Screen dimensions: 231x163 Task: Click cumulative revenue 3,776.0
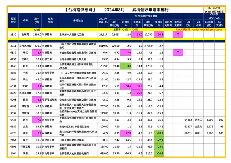click(148, 46)
